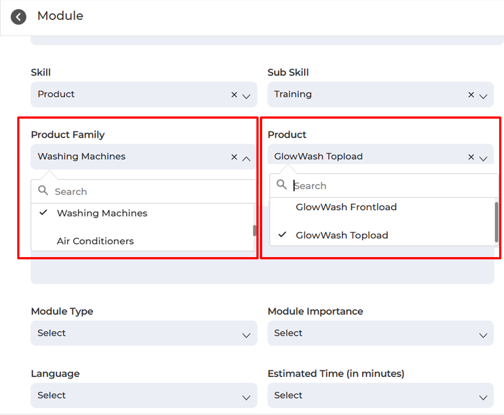
Task: Expand the Skill dropdown chevron
Action: click(247, 96)
